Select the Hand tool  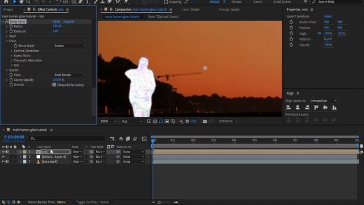point(22,2)
